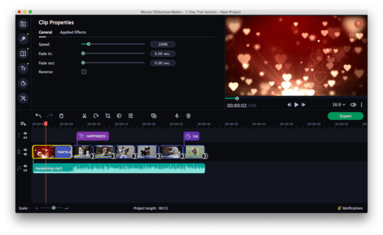Play the preview
Image resolution: width=383 pixels, height=235 pixels.
click(296, 105)
